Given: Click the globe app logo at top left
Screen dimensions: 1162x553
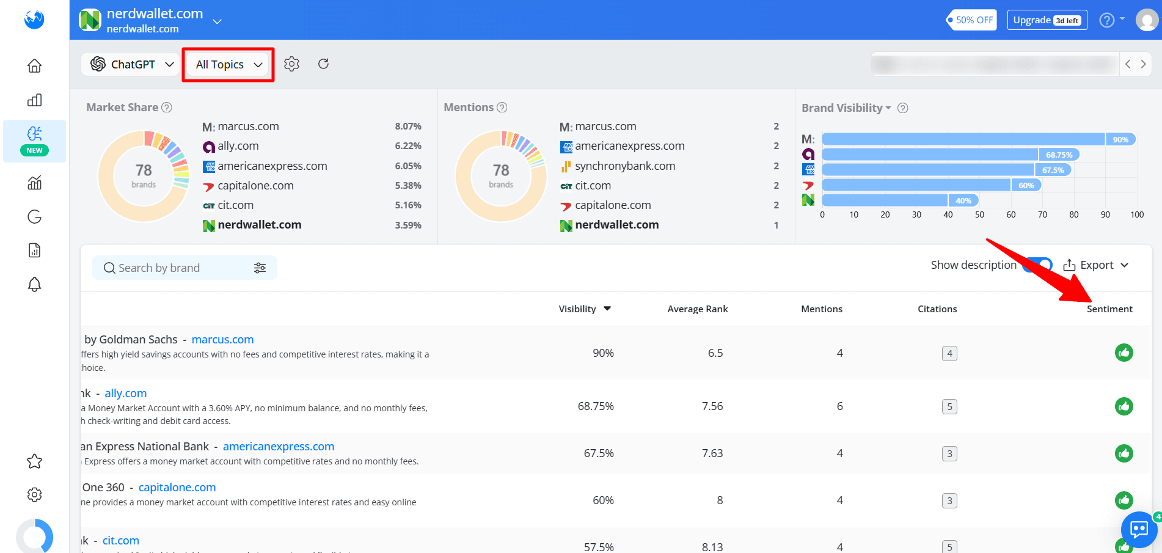Looking at the screenshot, I should (34, 20).
